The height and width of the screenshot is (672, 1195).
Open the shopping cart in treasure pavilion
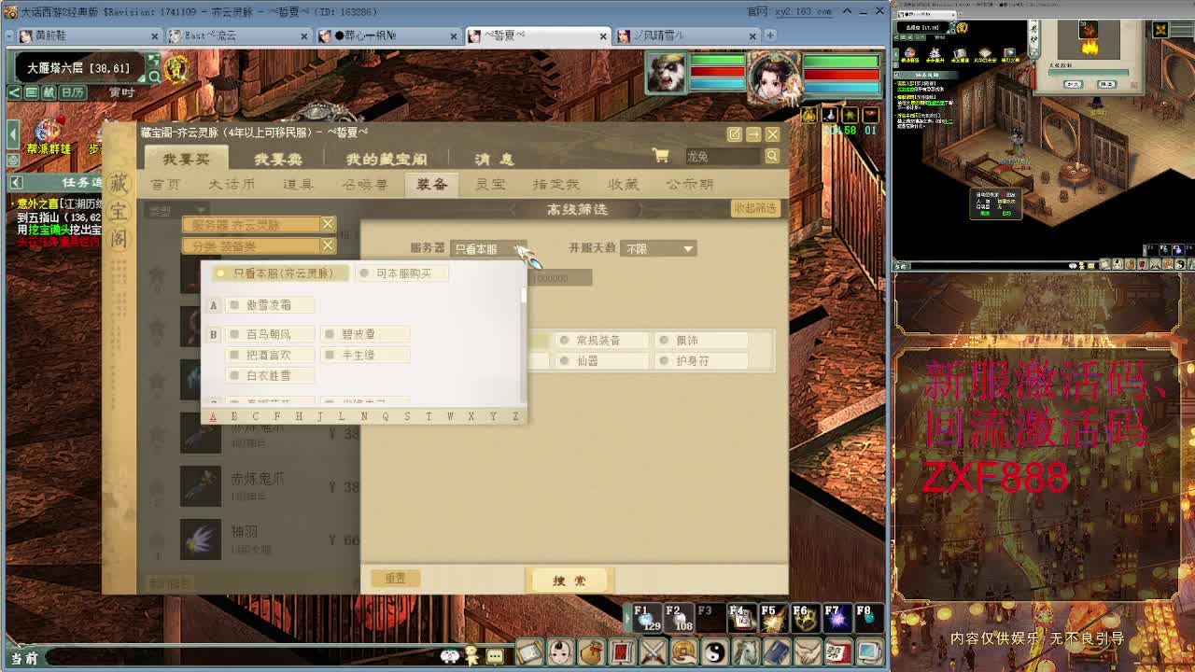[x=661, y=156]
